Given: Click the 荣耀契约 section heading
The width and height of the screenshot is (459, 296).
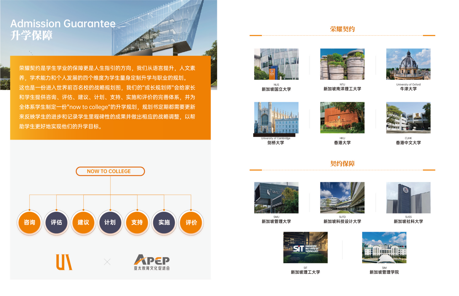Looking at the screenshot, I should coord(342,29).
